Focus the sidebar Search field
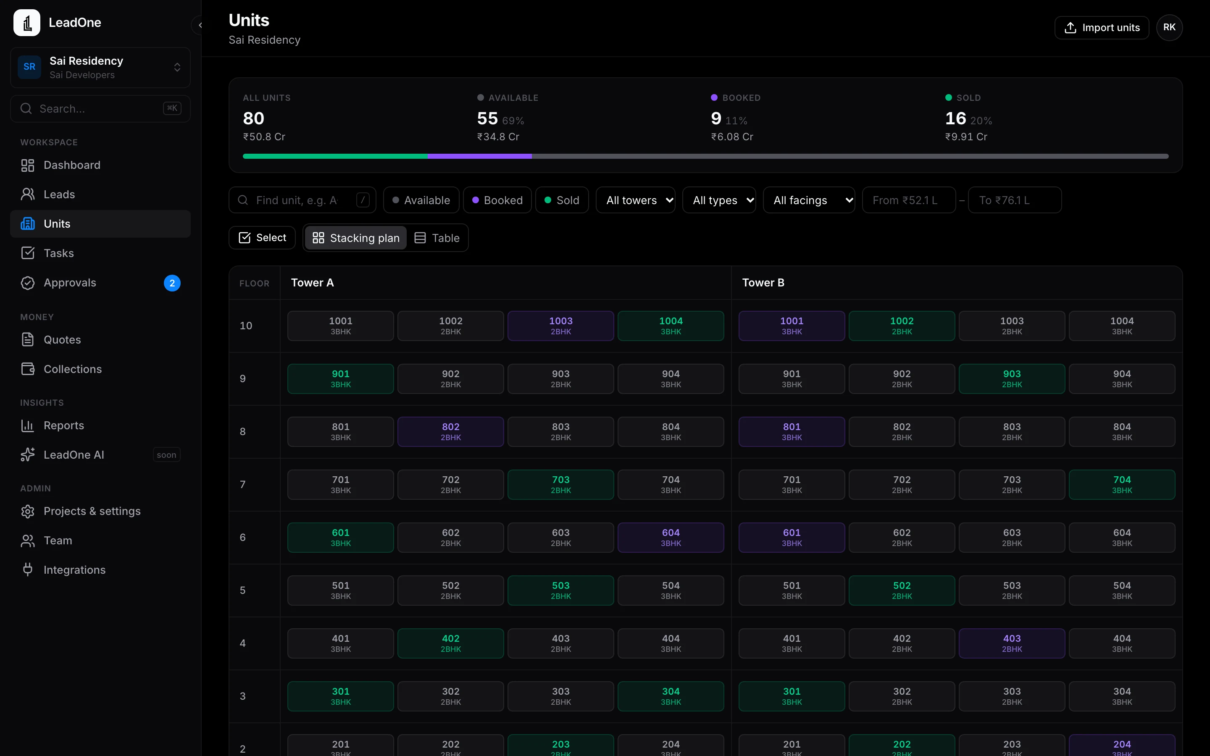 tap(100, 108)
